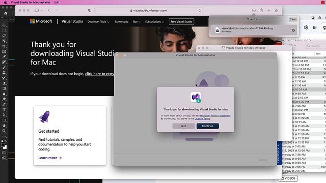Select the Gradient tool

4,88
